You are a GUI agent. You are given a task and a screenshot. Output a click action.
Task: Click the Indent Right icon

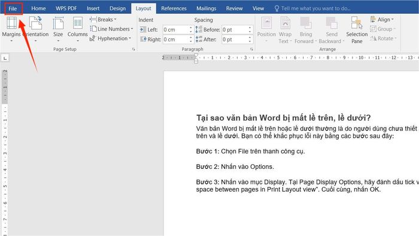tap(143, 40)
